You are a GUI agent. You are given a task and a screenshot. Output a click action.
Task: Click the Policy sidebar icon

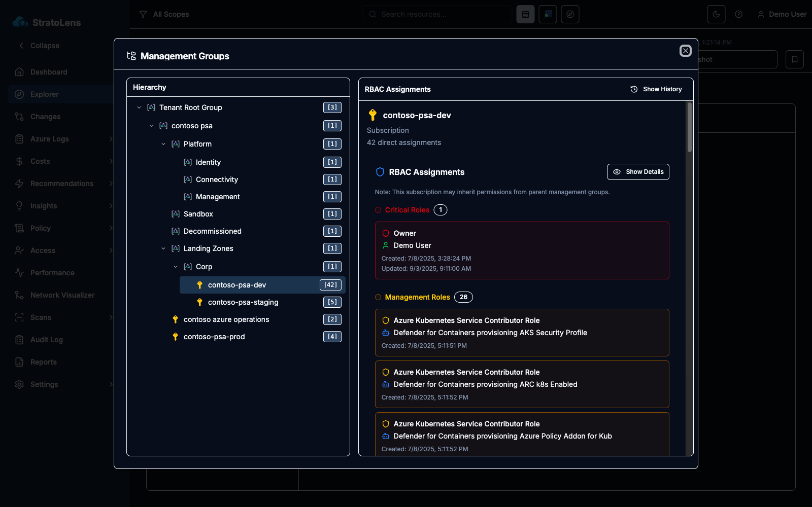19,228
